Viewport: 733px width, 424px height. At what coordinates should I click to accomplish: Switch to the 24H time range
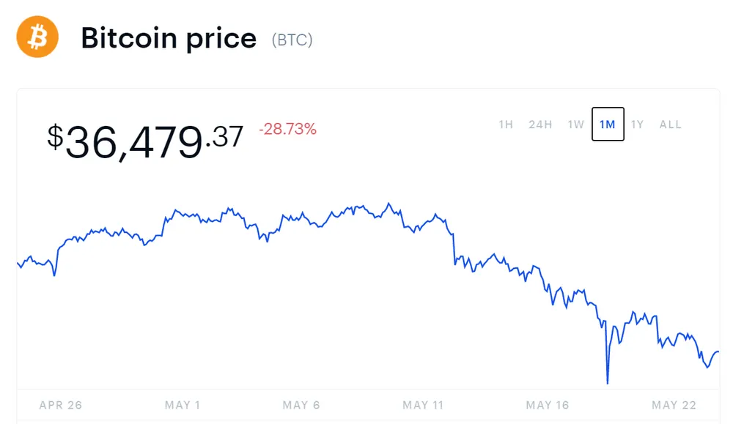coord(540,124)
